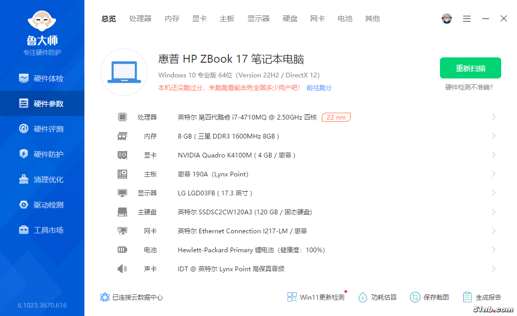Click the Hewlett-Packard Primary battery text
The width and height of the screenshot is (517, 316).
251,250
